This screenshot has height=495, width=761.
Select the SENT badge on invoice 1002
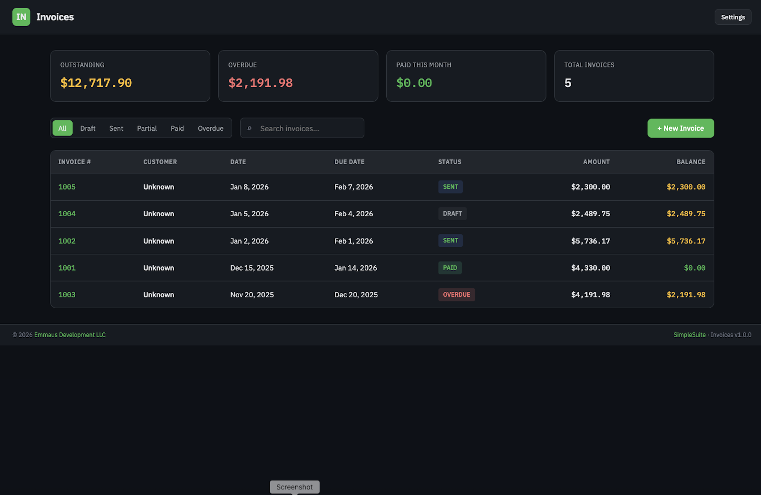click(x=450, y=240)
